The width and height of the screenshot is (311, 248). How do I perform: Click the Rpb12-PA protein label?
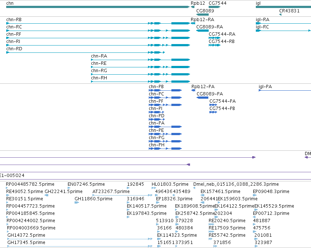[x=203, y=87]
